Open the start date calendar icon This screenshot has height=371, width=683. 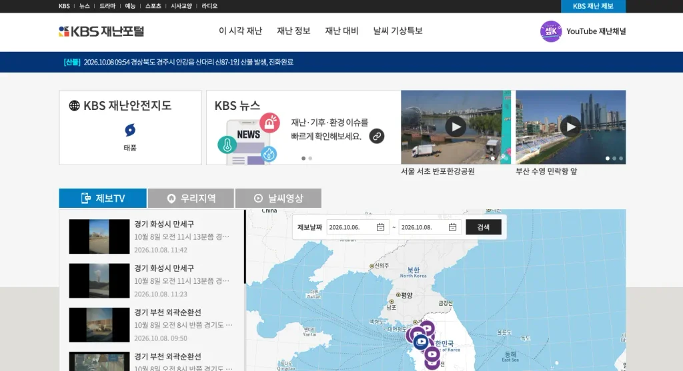pos(380,227)
